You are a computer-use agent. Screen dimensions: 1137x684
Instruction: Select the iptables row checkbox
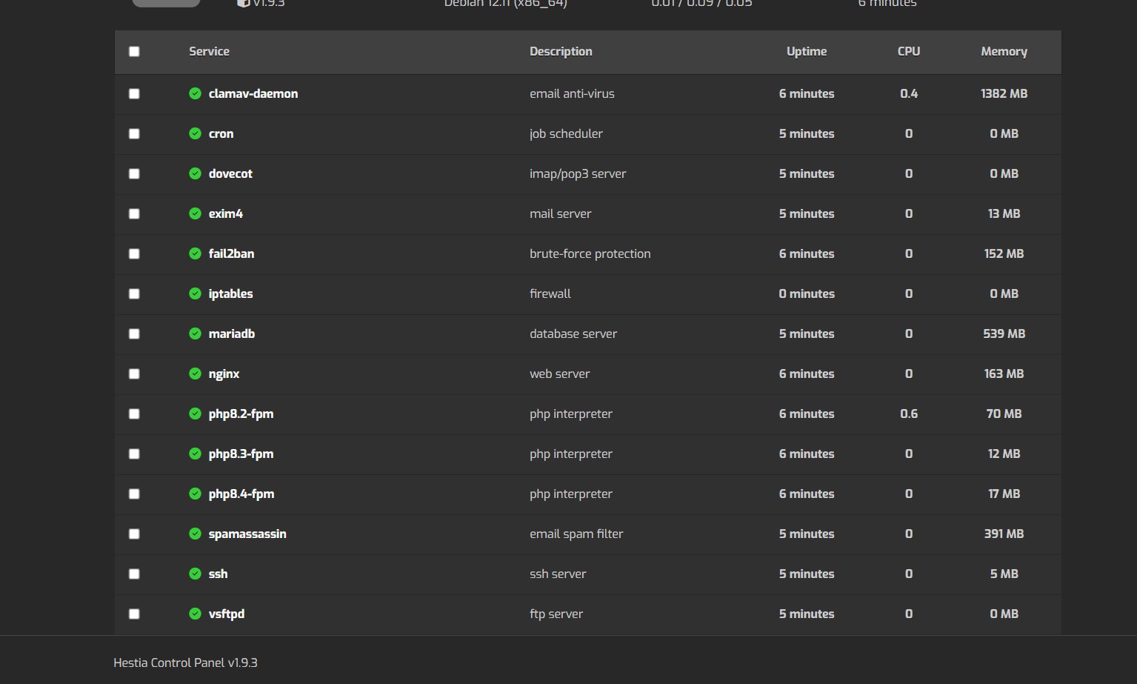(x=134, y=293)
